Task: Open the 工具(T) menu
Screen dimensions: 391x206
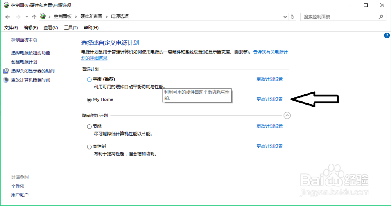Action: (x=71, y=28)
